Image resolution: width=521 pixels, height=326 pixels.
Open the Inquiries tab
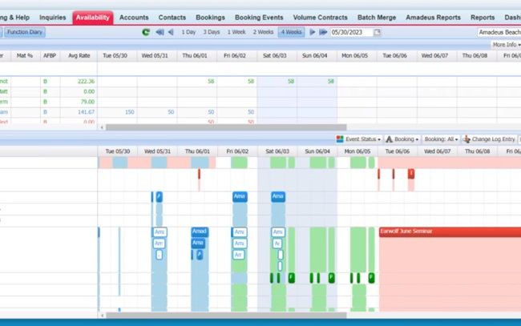(x=52, y=18)
